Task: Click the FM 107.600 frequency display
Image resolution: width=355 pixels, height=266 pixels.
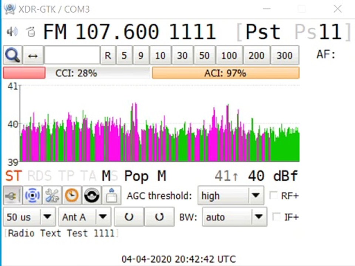Action: 101,32
